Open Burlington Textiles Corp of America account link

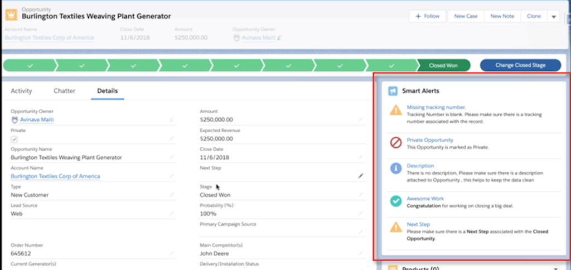(x=55, y=176)
